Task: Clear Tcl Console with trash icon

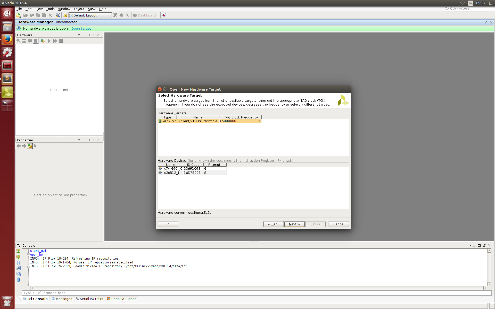Action: pyautogui.click(x=19, y=280)
